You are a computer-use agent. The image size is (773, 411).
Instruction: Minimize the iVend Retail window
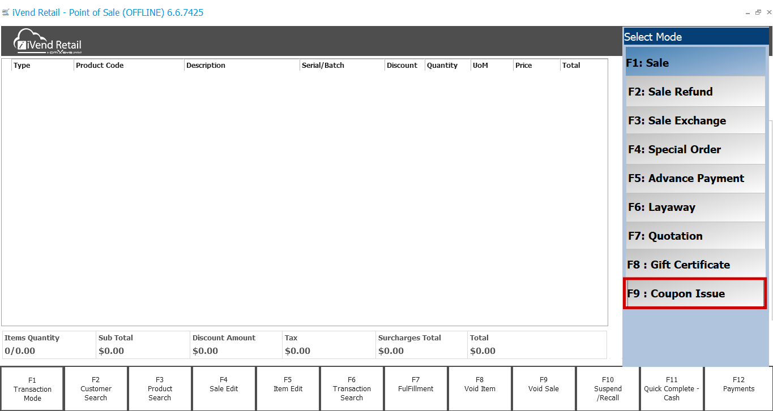click(748, 12)
